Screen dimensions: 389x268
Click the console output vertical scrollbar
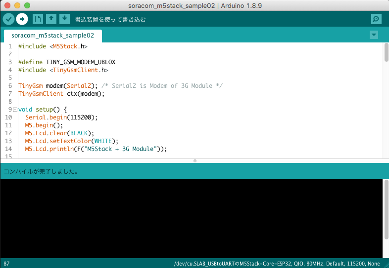386,210
